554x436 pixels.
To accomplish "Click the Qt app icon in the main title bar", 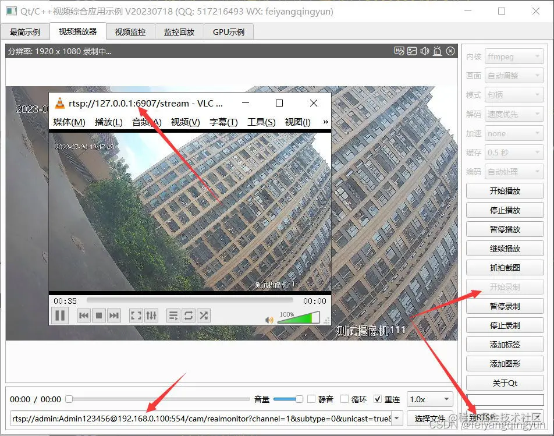I will tap(11, 11).
